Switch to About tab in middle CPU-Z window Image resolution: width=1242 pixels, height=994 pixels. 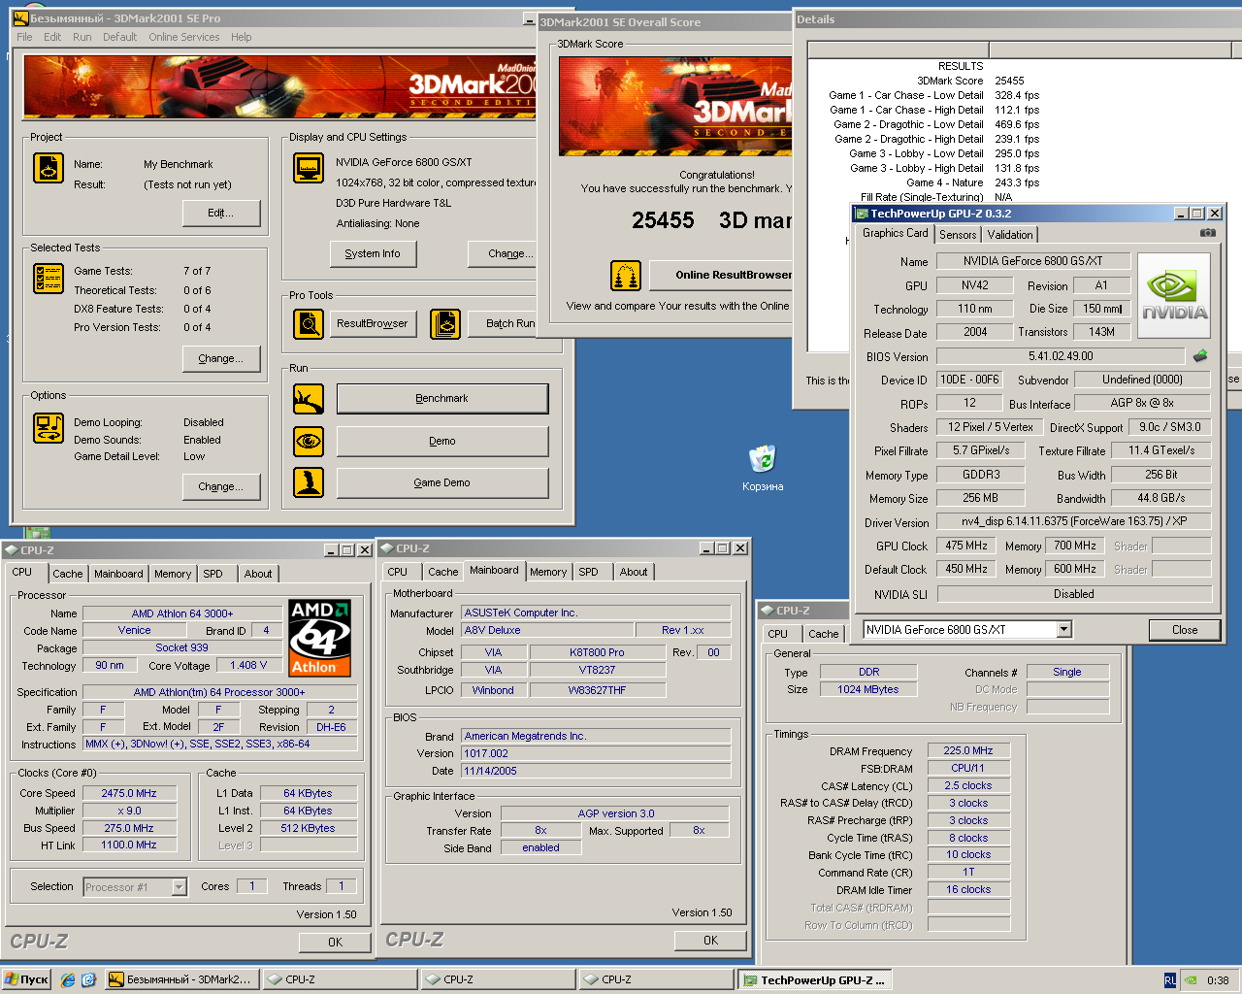point(634,572)
